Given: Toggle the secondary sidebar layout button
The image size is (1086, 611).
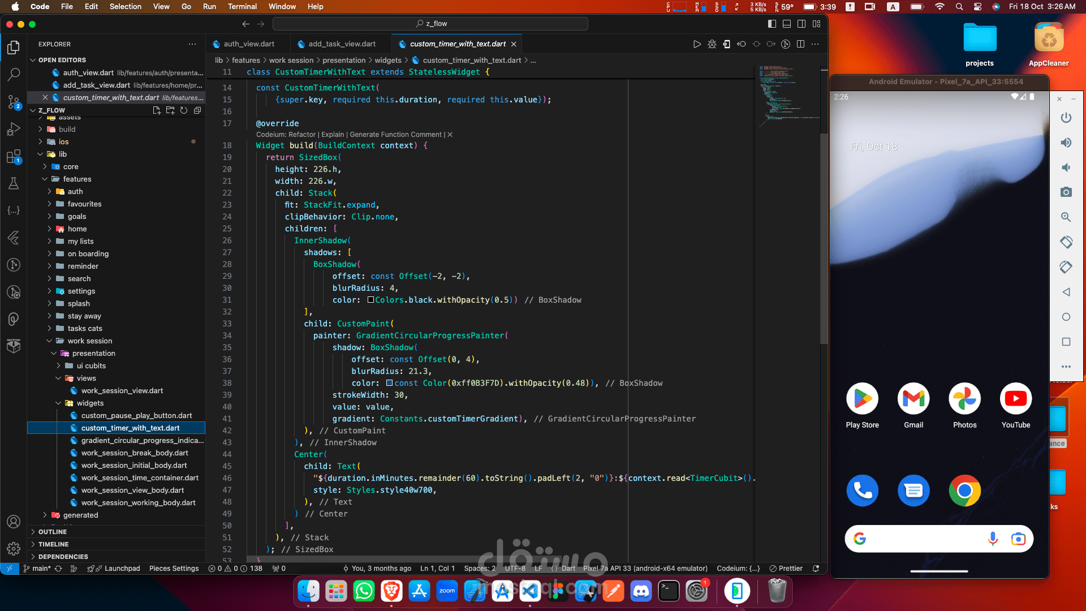Looking at the screenshot, I should pyautogui.click(x=801, y=24).
